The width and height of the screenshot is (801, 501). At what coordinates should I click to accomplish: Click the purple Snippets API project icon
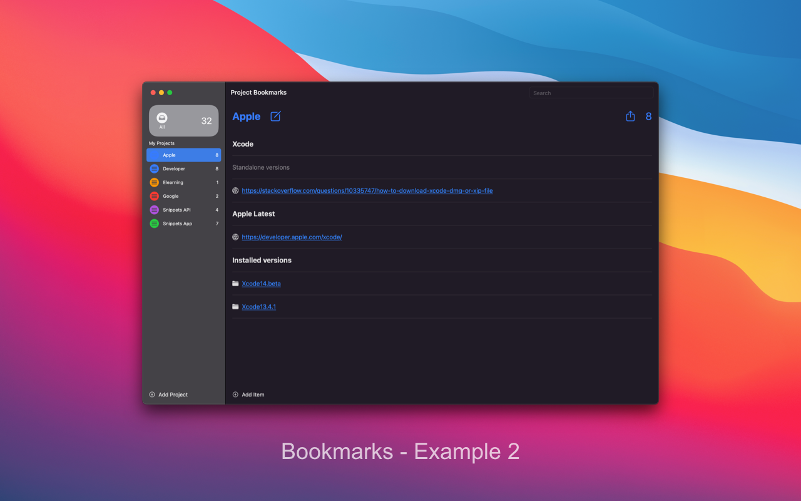tap(154, 210)
